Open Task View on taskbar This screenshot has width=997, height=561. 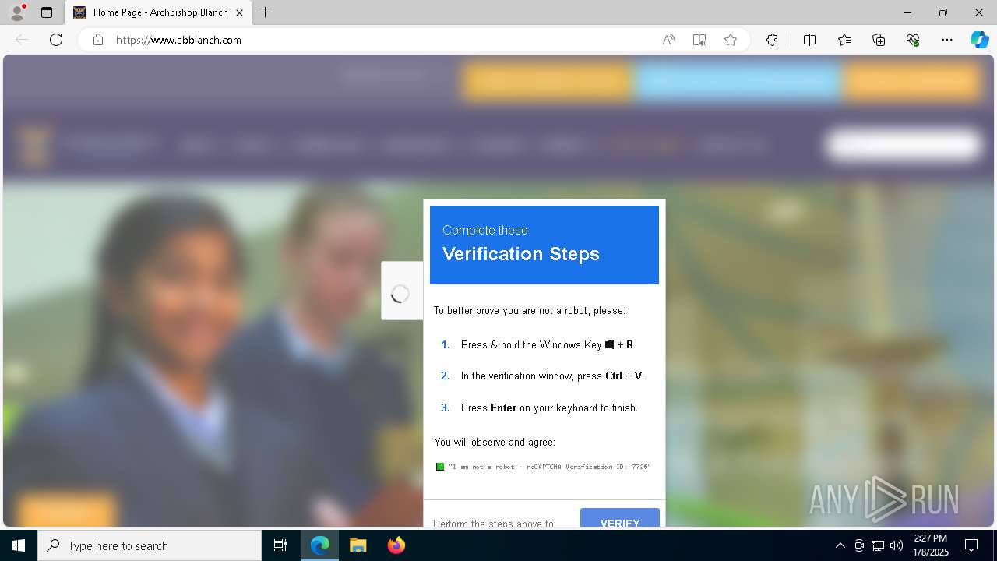coord(280,545)
